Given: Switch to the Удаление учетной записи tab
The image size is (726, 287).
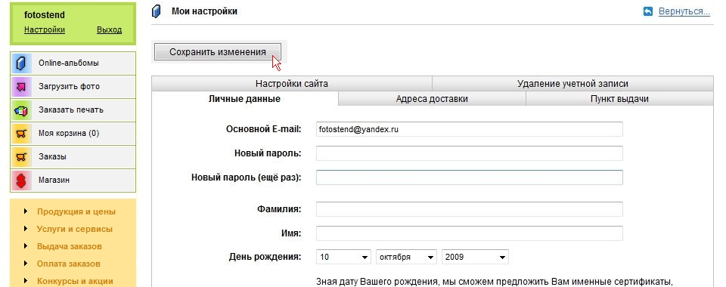Looking at the screenshot, I should point(572,84).
